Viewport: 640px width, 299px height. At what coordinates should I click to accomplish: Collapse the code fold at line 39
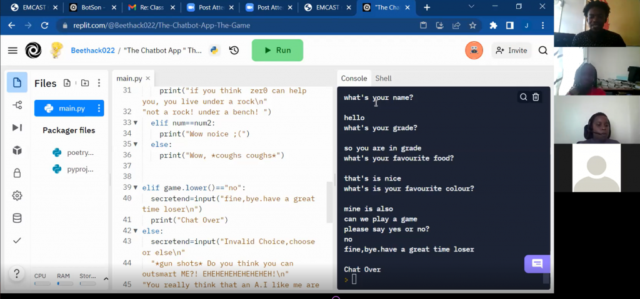(136, 187)
